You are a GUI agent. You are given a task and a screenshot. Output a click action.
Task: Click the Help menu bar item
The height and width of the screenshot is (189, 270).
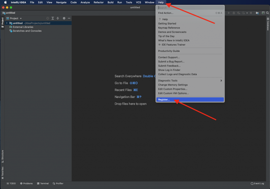161,2
